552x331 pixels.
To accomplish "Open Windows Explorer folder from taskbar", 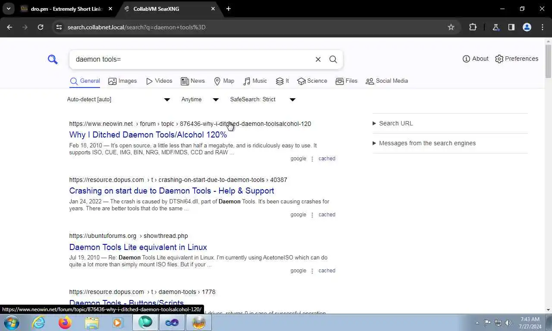I will (x=92, y=322).
